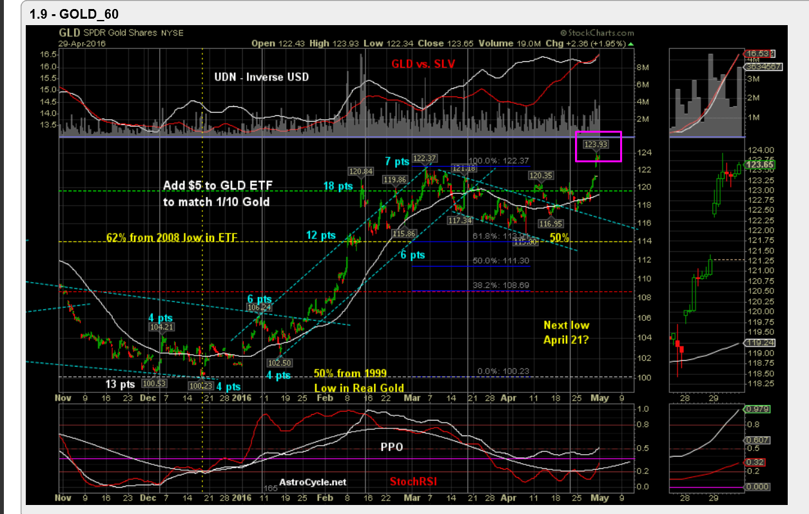Click the '100.53' price label
809x514 pixels.
pyautogui.click(x=154, y=384)
